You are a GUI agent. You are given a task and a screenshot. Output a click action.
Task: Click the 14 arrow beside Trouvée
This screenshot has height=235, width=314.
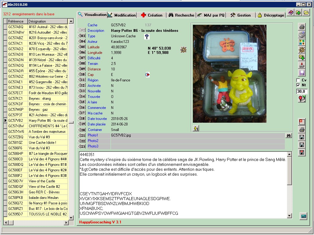pyautogui.click(x=82, y=96)
